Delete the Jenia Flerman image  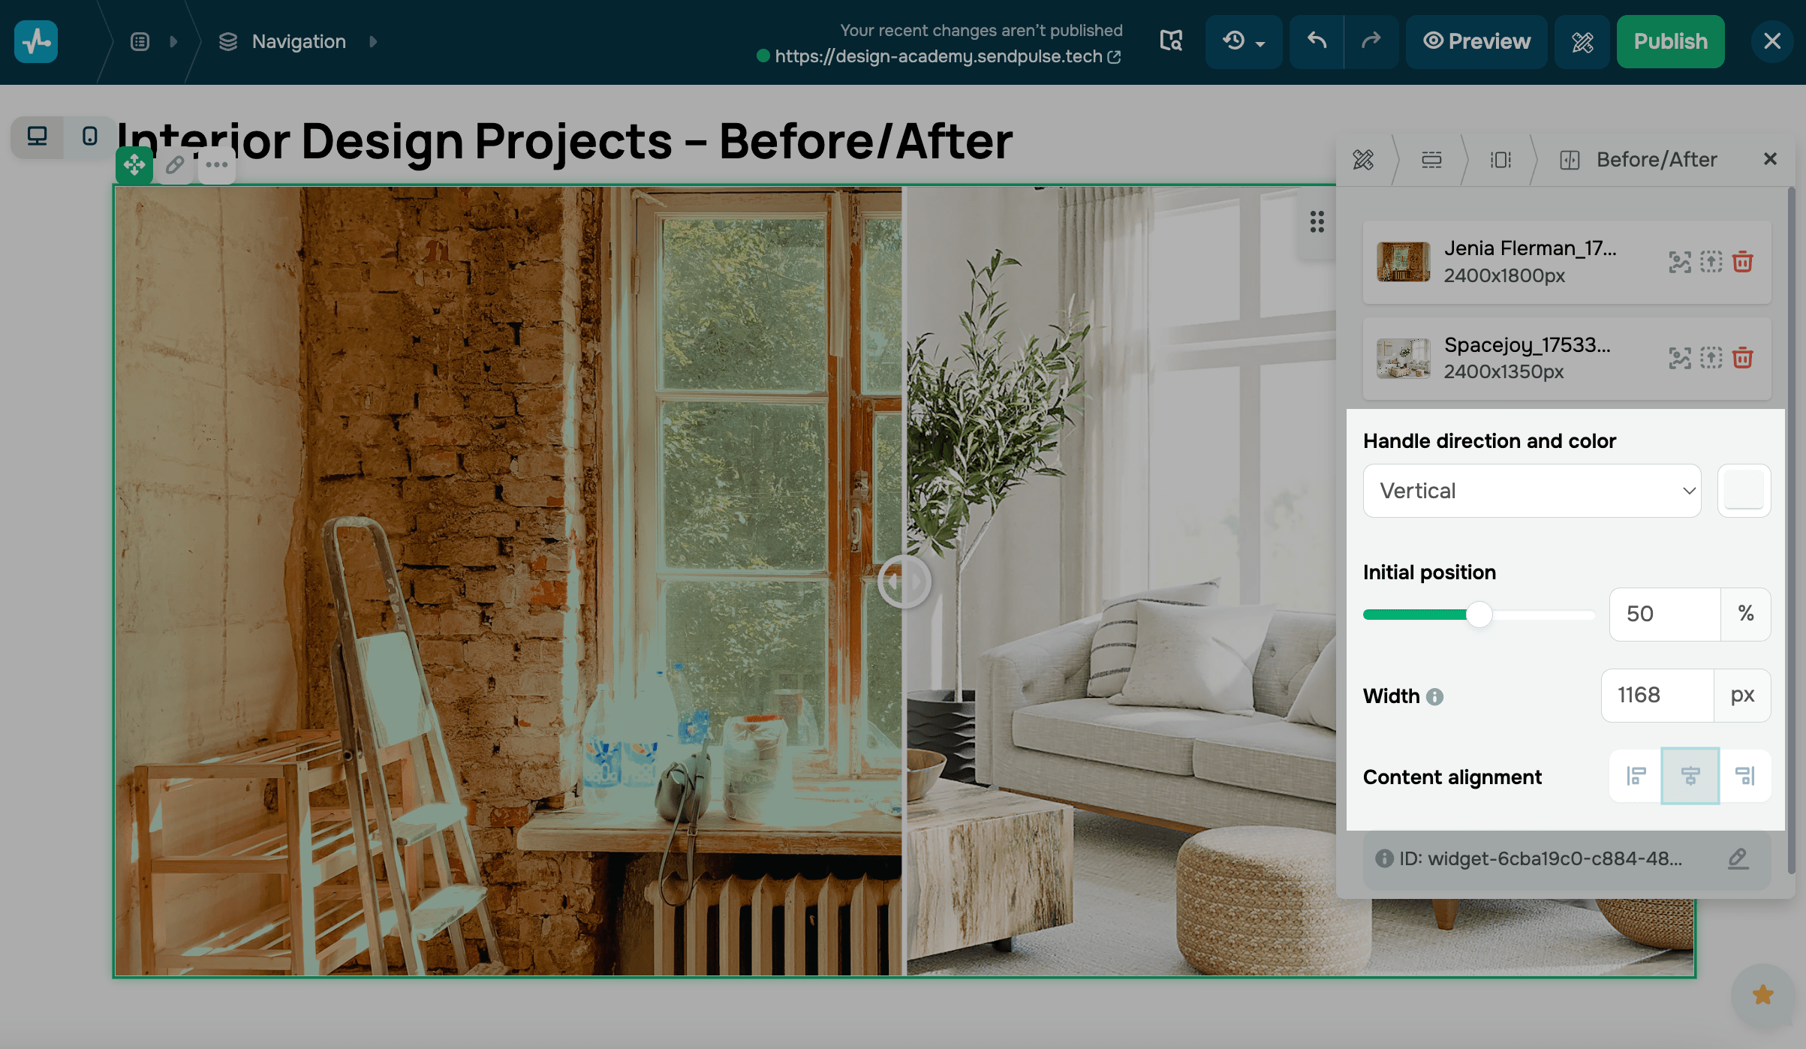[x=1742, y=262]
